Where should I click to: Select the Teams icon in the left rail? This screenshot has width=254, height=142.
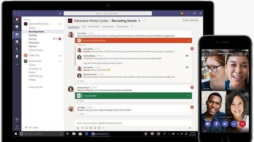(x=17, y=35)
